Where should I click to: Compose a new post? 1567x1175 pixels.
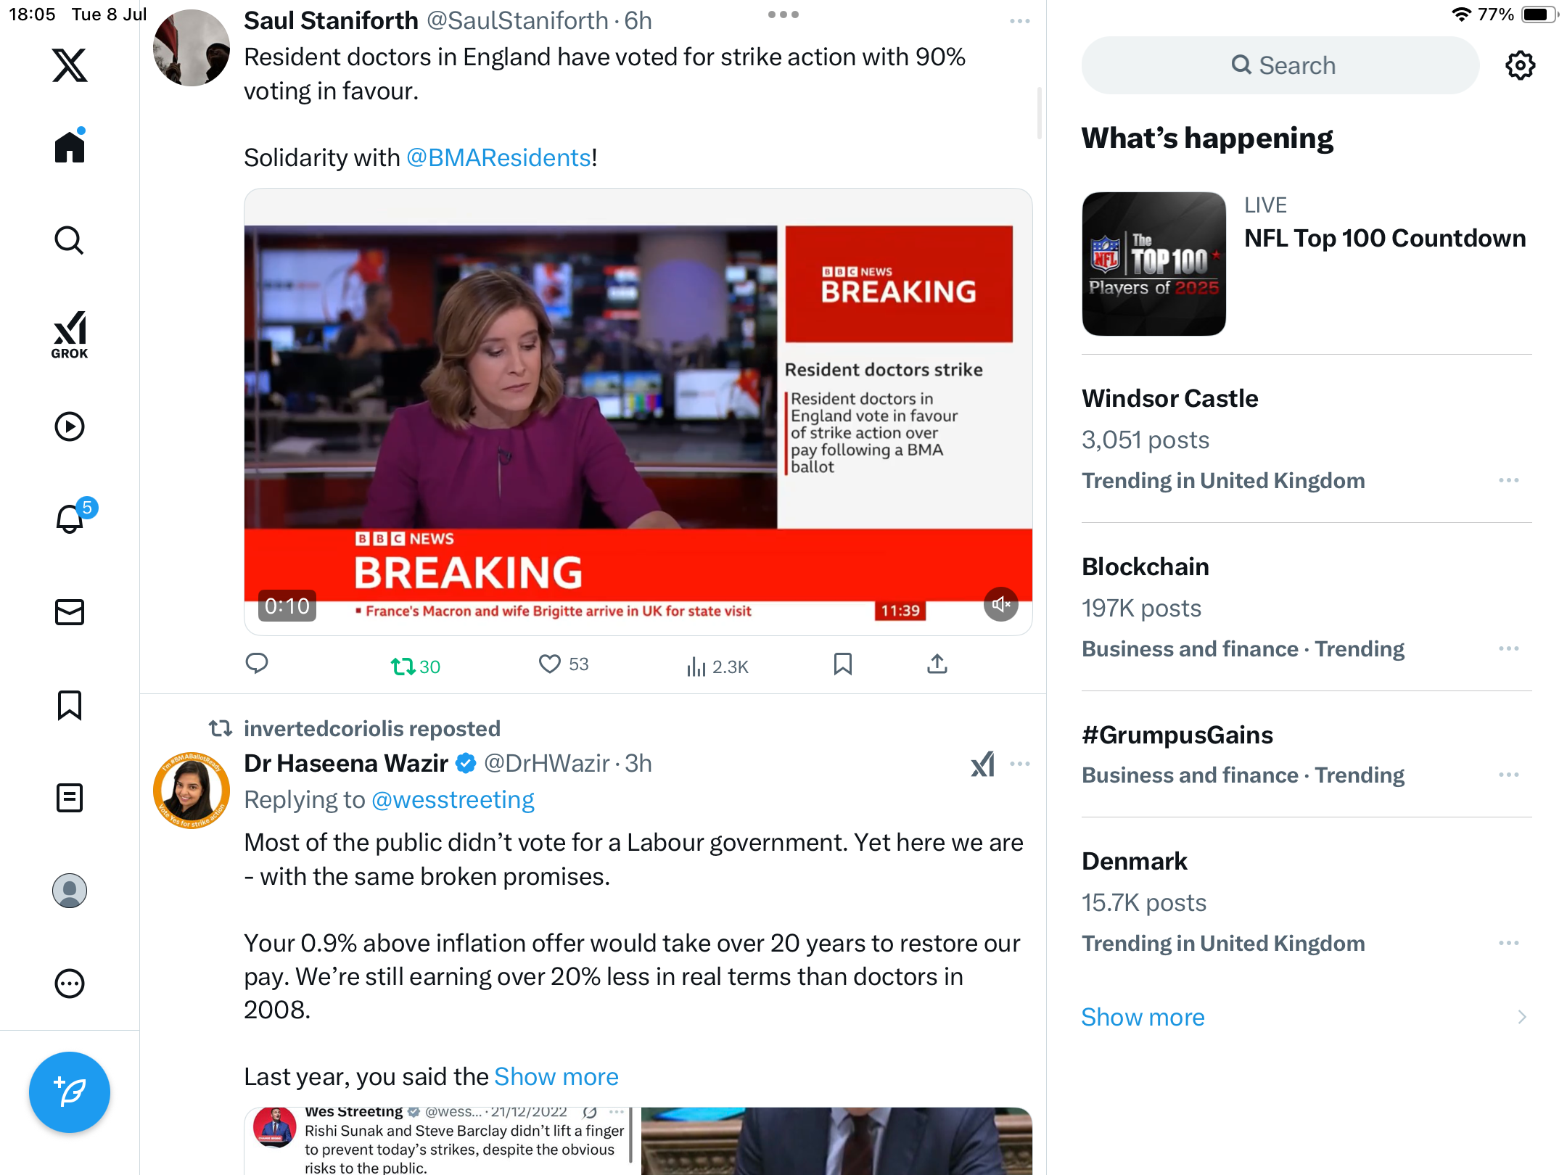click(70, 1092)
